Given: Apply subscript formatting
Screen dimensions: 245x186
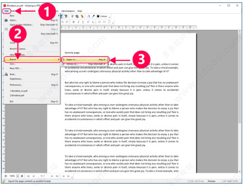Looking at the screenshot, I should coord(93,22).
